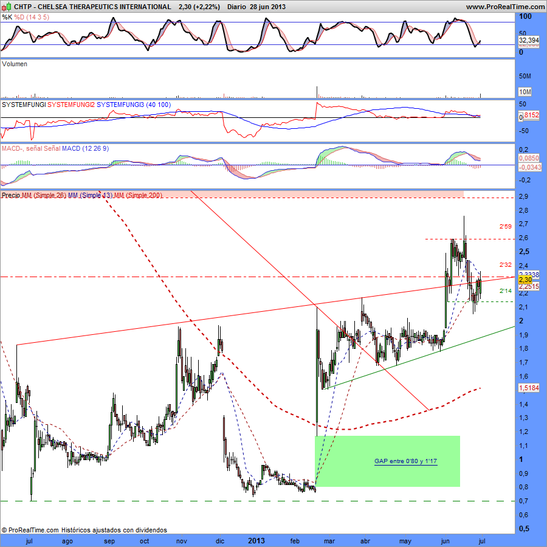Click the CHTP - CHELSEA THERAPEUTICS INTERNATIONAL title
Image resolution: width=547 pixels, height=547 pixels.
click(x=92, y=7)
